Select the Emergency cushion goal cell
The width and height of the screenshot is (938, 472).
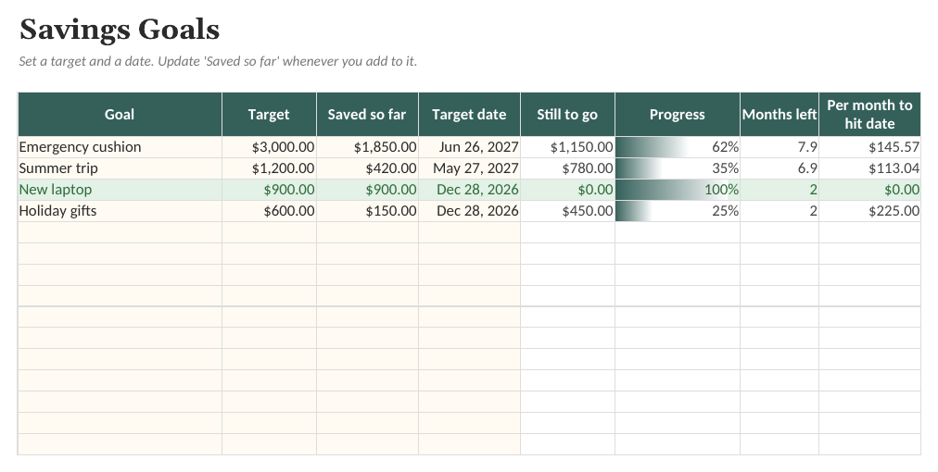tap(120, 147)
